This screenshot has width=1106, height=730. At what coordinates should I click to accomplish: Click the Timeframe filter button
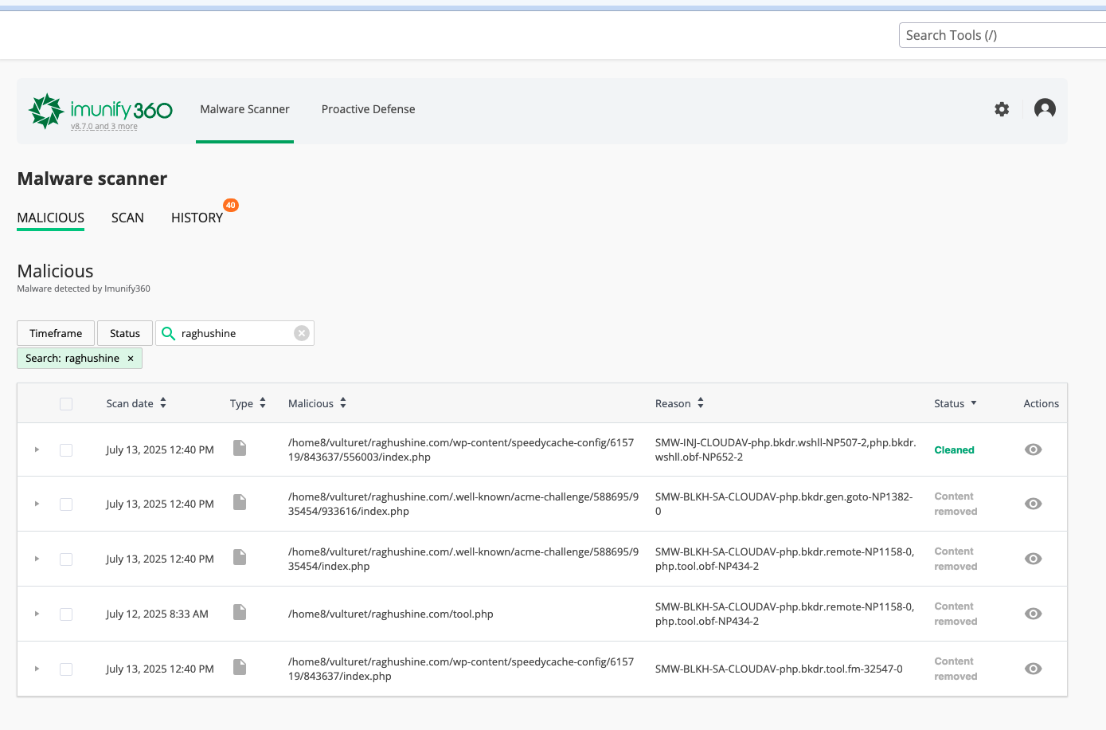[x=56, y=333]
